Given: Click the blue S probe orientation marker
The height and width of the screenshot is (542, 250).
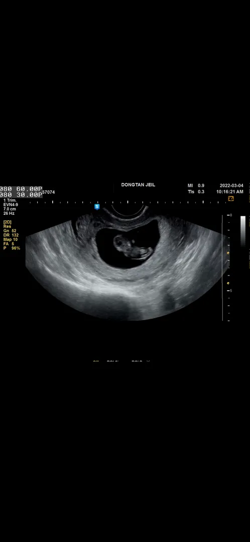Looking at the screenshot, I should [x=97, y=207].
